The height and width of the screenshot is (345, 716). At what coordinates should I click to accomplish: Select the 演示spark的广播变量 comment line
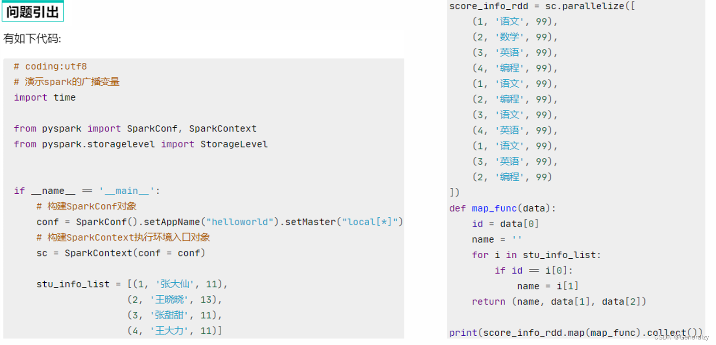[x=67, y=82]
